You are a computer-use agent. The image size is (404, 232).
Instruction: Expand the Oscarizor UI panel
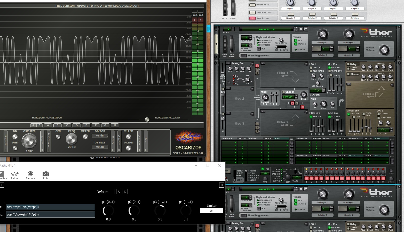point(146,141)
